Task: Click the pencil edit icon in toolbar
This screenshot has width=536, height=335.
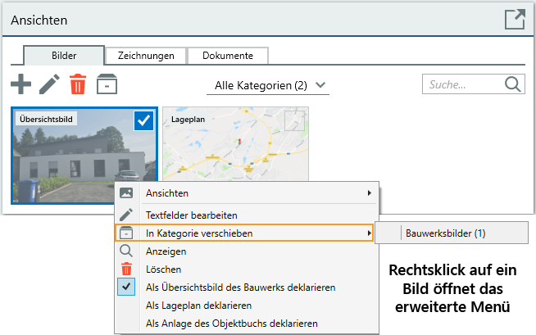Action: click(x=49, y=84)
